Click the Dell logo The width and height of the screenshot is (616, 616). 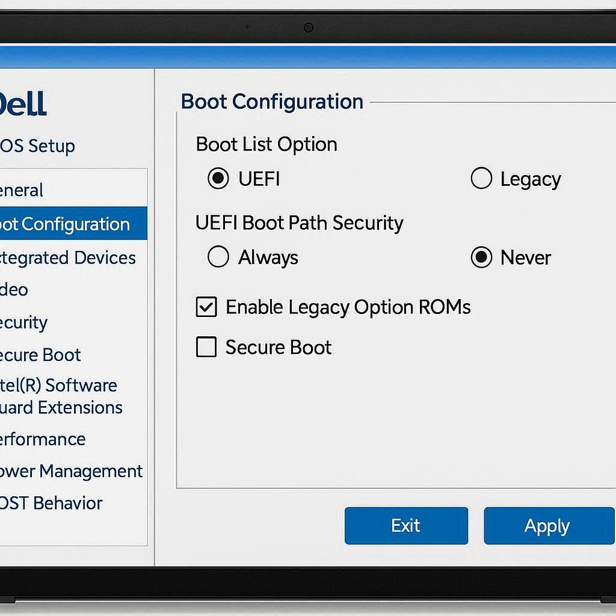(24, 102)
